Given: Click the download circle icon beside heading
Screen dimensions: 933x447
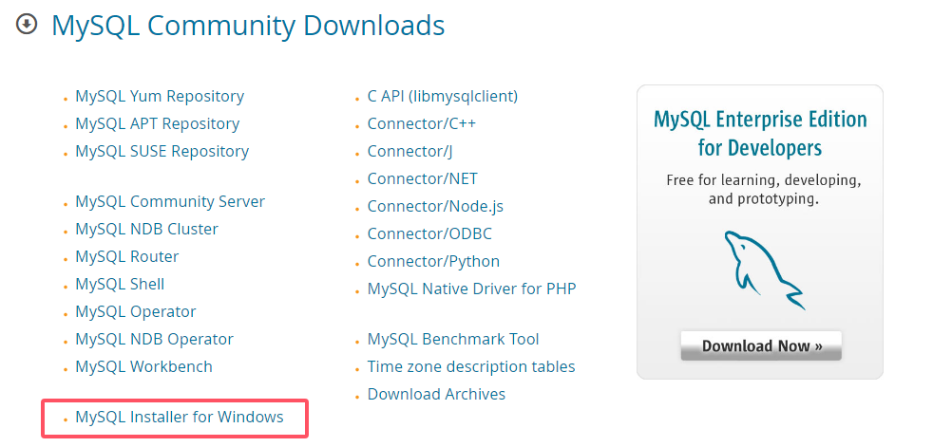Looking at the screenshot, I should pos(27,25).
